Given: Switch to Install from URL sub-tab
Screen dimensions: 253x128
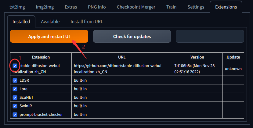Looking at the screenshot, I should tap(87, 22).
